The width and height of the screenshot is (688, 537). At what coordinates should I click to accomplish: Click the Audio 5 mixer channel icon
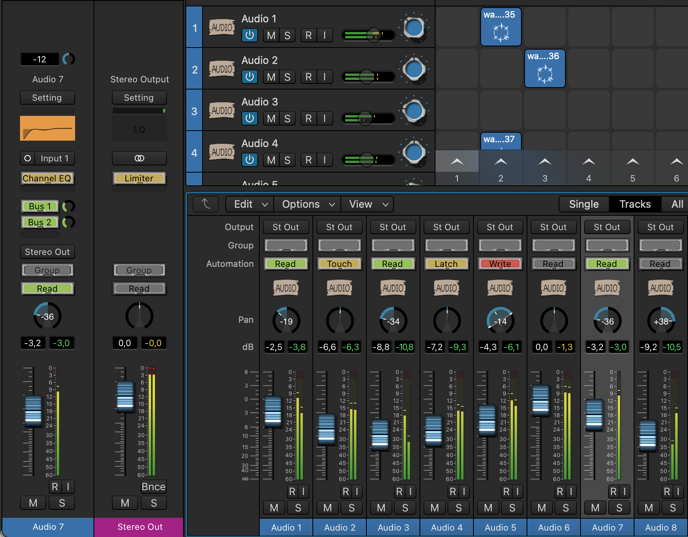(x=500, y=288)
